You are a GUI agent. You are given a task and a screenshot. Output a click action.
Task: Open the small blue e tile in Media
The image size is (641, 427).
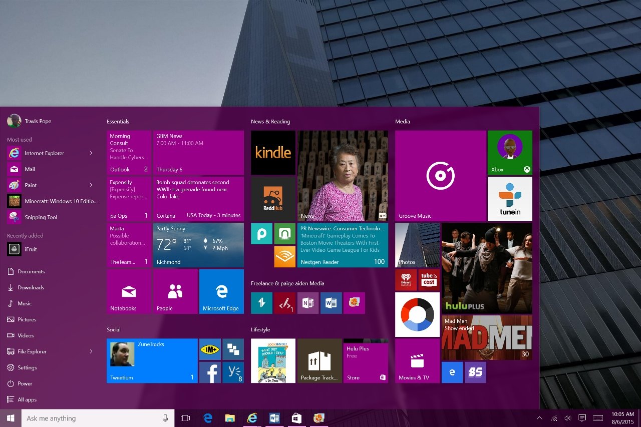point(452,372)
